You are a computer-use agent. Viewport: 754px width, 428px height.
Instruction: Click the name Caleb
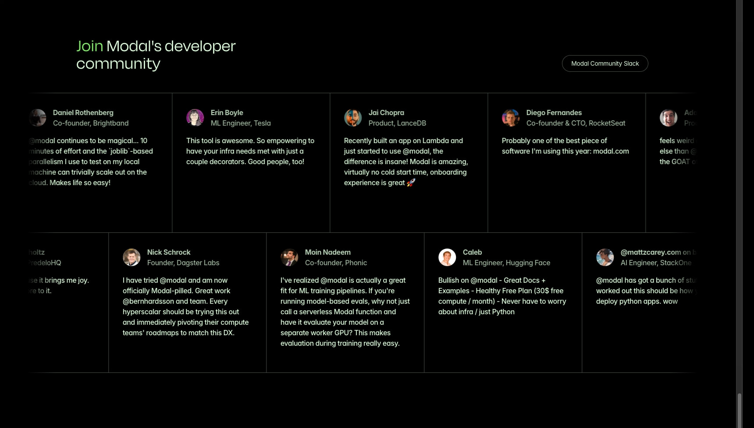pyautogui.click(x=472, y=252)
